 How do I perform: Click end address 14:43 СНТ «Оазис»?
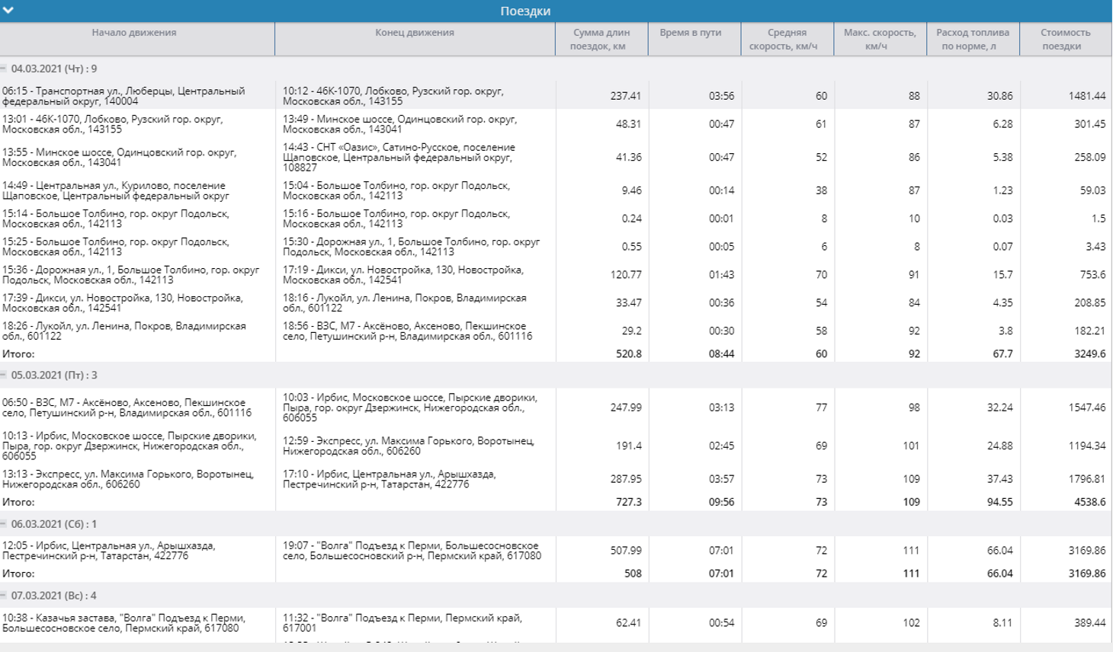click(x=399, y=157)
